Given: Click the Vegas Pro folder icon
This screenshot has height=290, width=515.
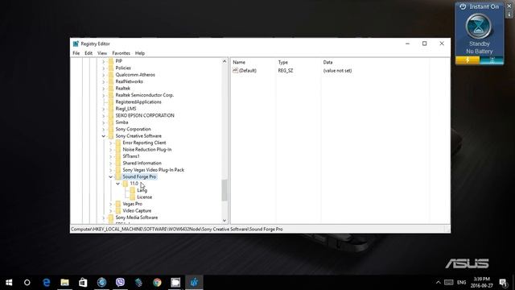Looking at the screenshot, I should (x=118, y=204).
